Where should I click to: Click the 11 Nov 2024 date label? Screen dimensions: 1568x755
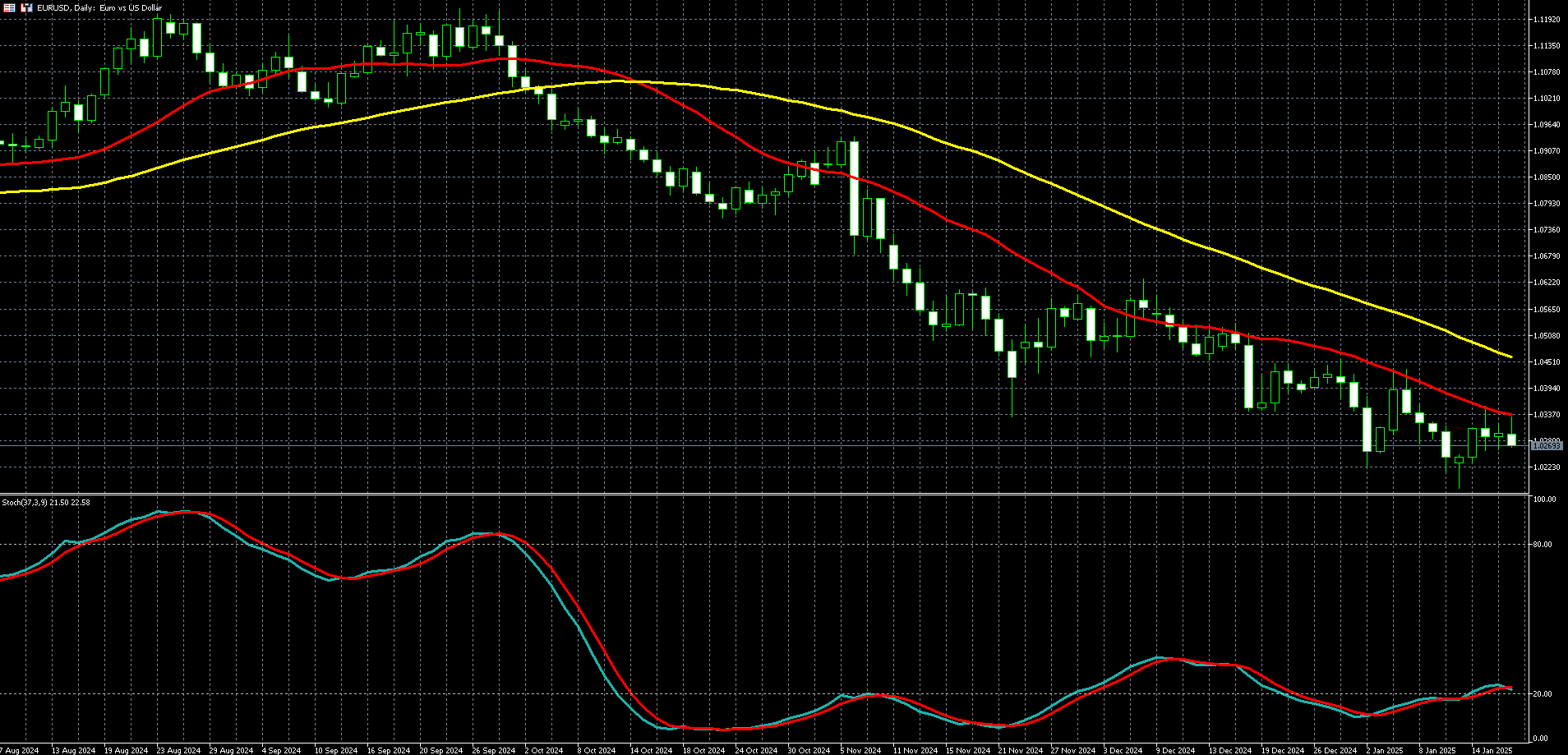coord(915,750)
